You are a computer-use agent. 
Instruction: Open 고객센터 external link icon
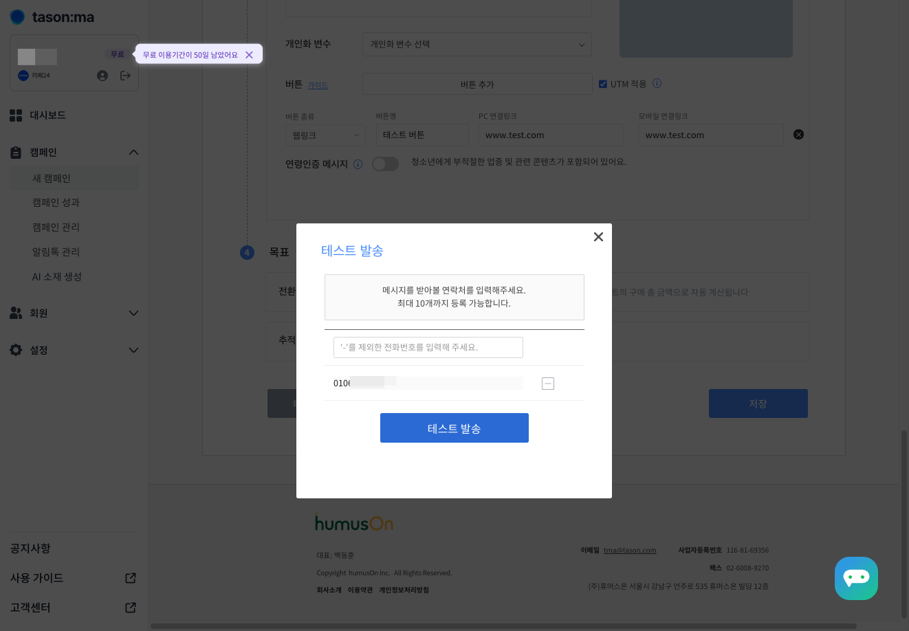(x=131, y=608)
